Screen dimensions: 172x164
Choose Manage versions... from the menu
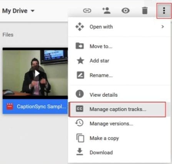point(119,124)
